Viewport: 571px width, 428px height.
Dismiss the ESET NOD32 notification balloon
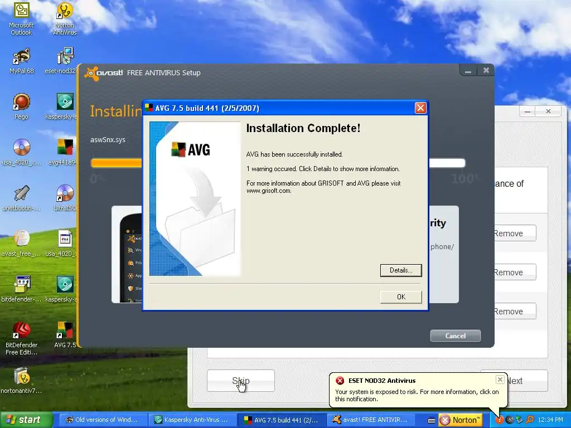(x=500, y=380)
